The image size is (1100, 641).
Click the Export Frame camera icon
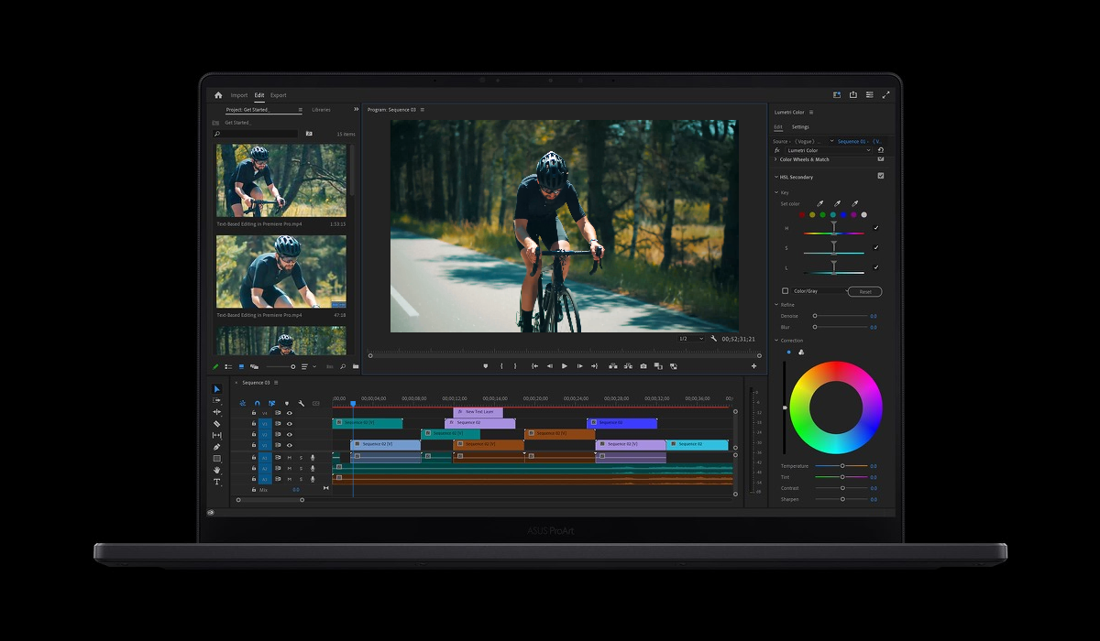(643, 366)
